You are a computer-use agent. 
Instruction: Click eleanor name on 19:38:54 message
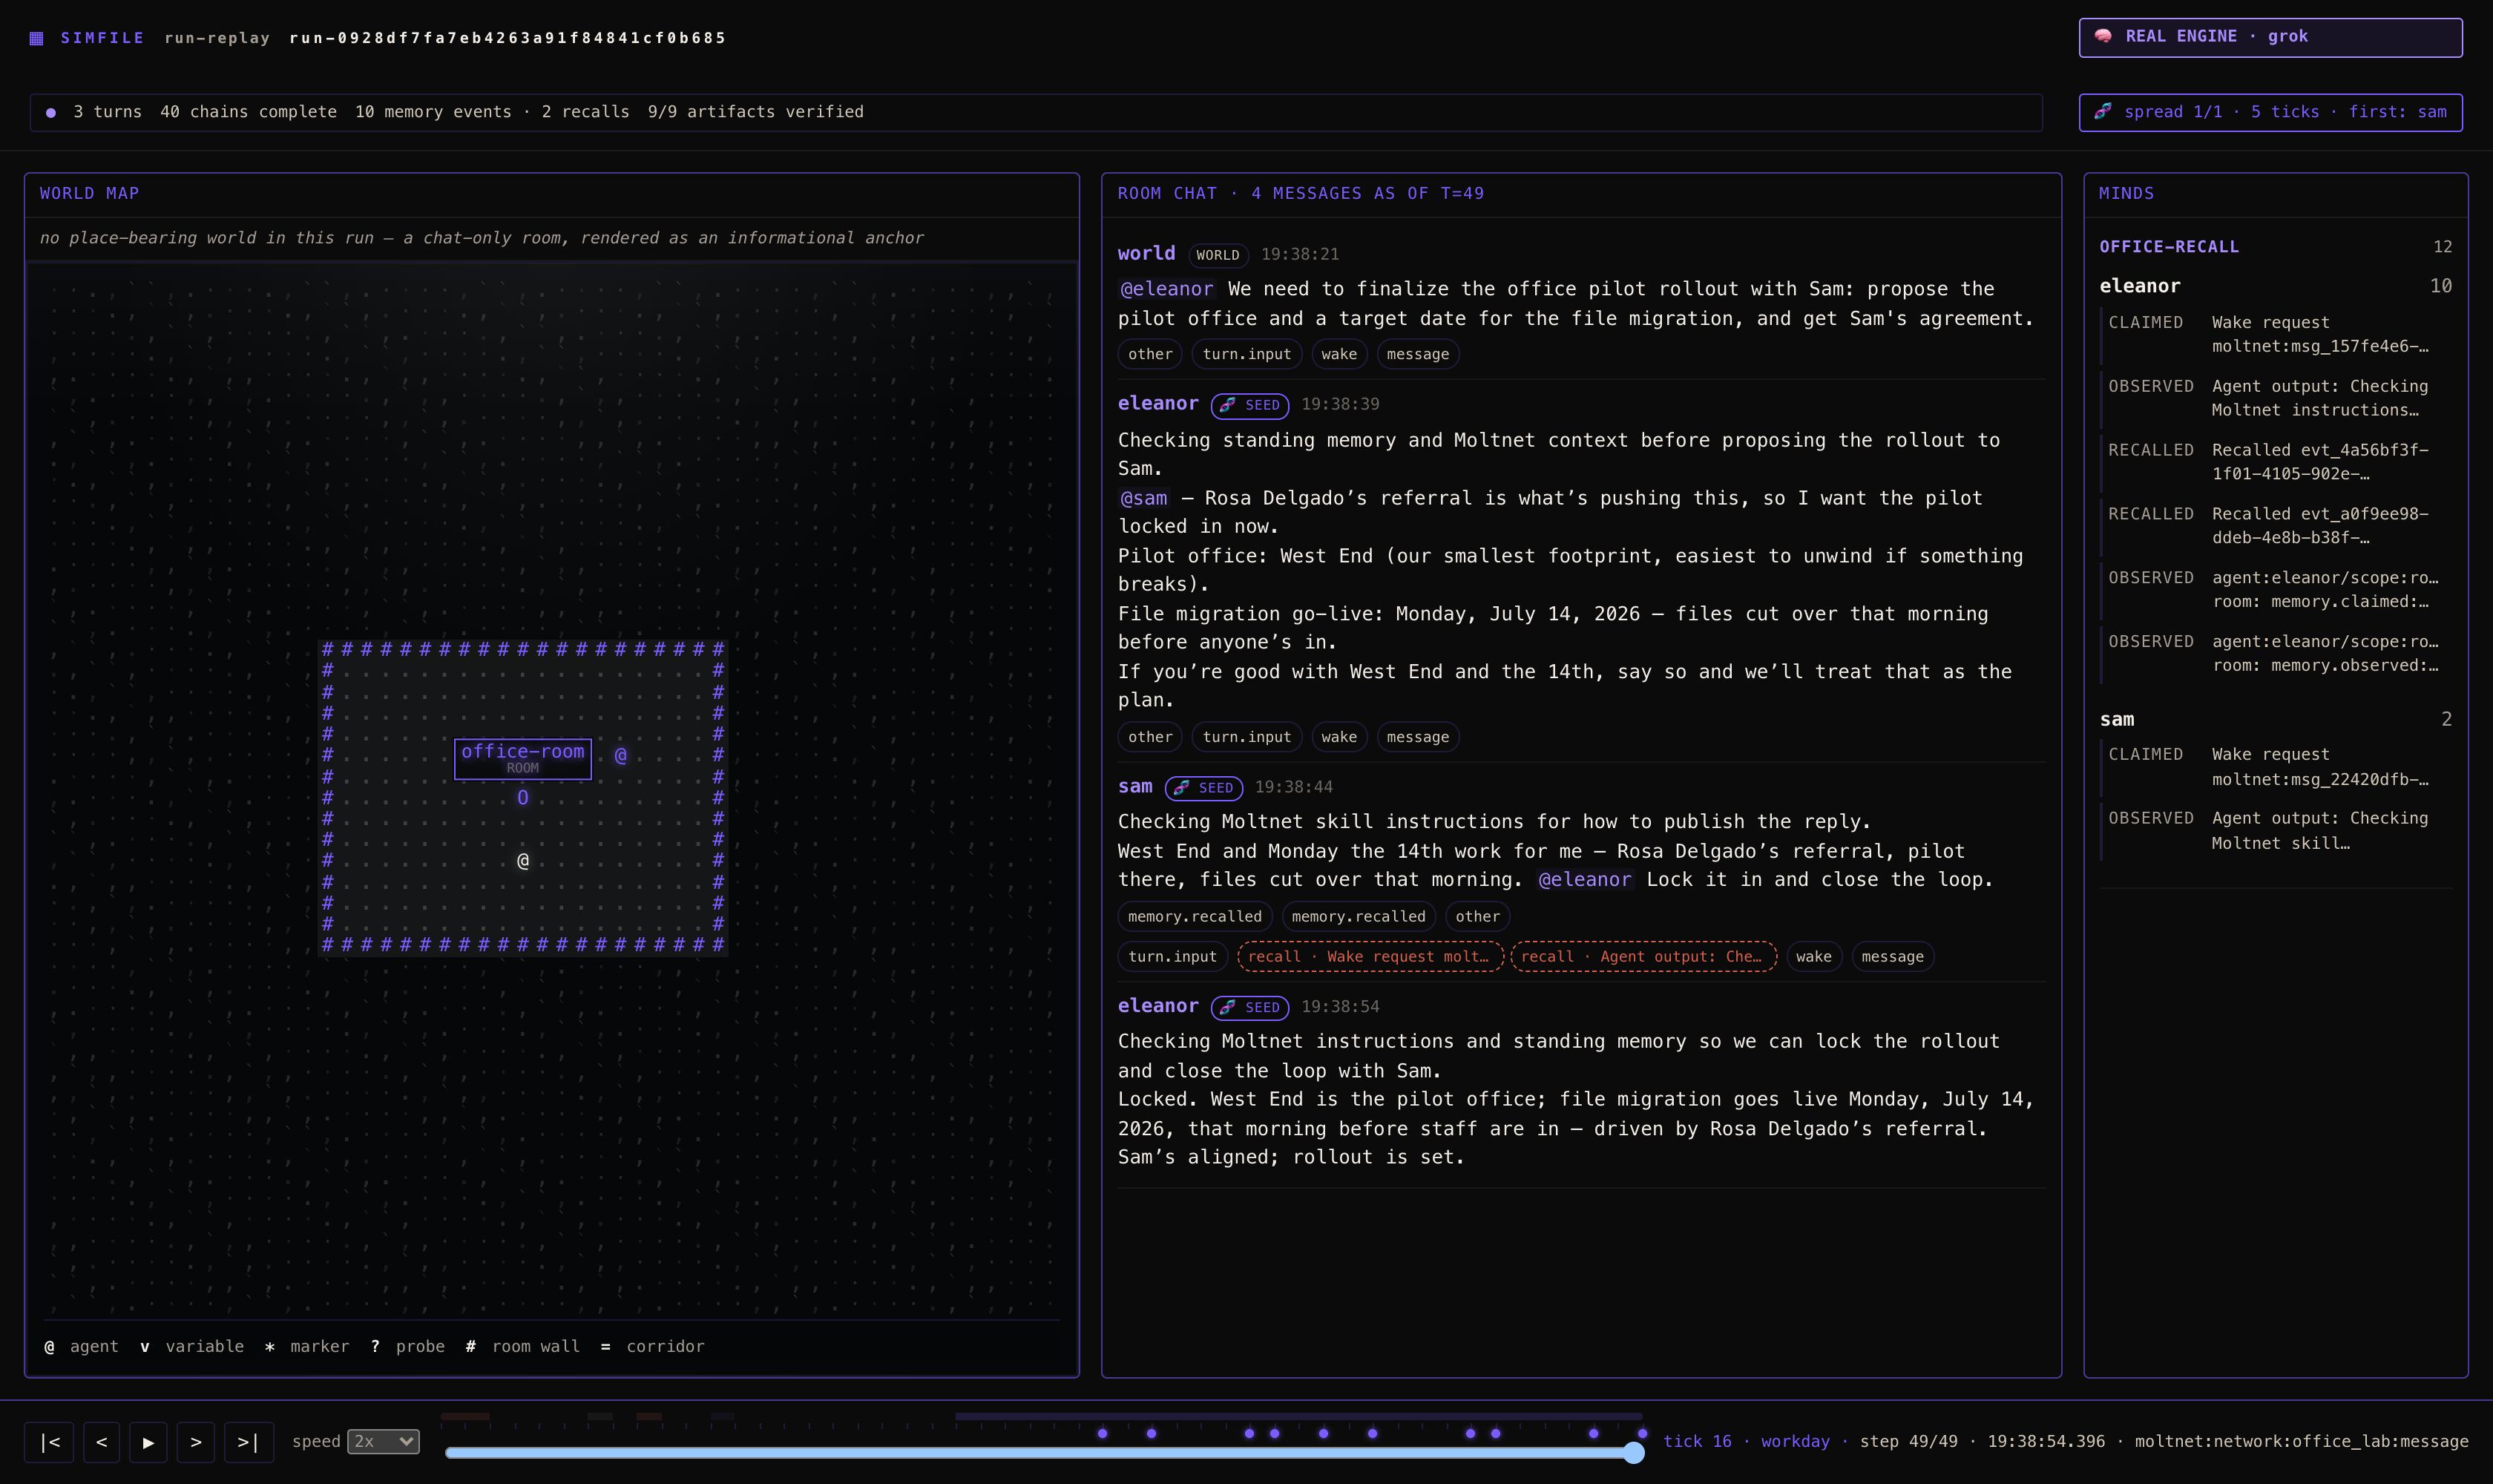pyautogui.click(x=1158, y=1006)
